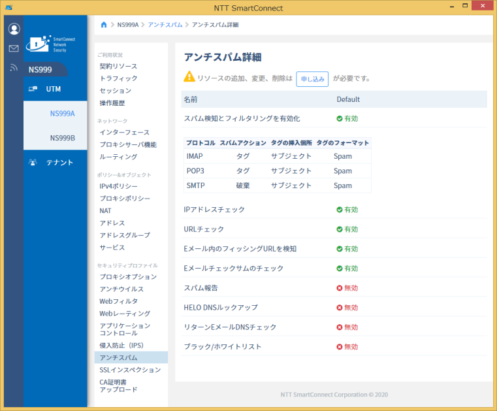Click the Default name value
This screenshot has height=411, width=497.
348,99
